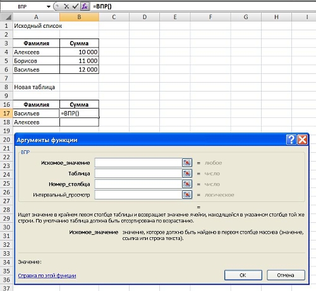Click range selector icon for Интервальный_просмотр

[187, 195]
